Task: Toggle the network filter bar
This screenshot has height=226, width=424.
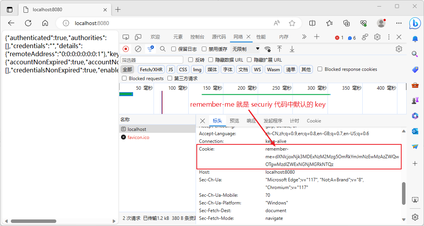Action: 150,49
